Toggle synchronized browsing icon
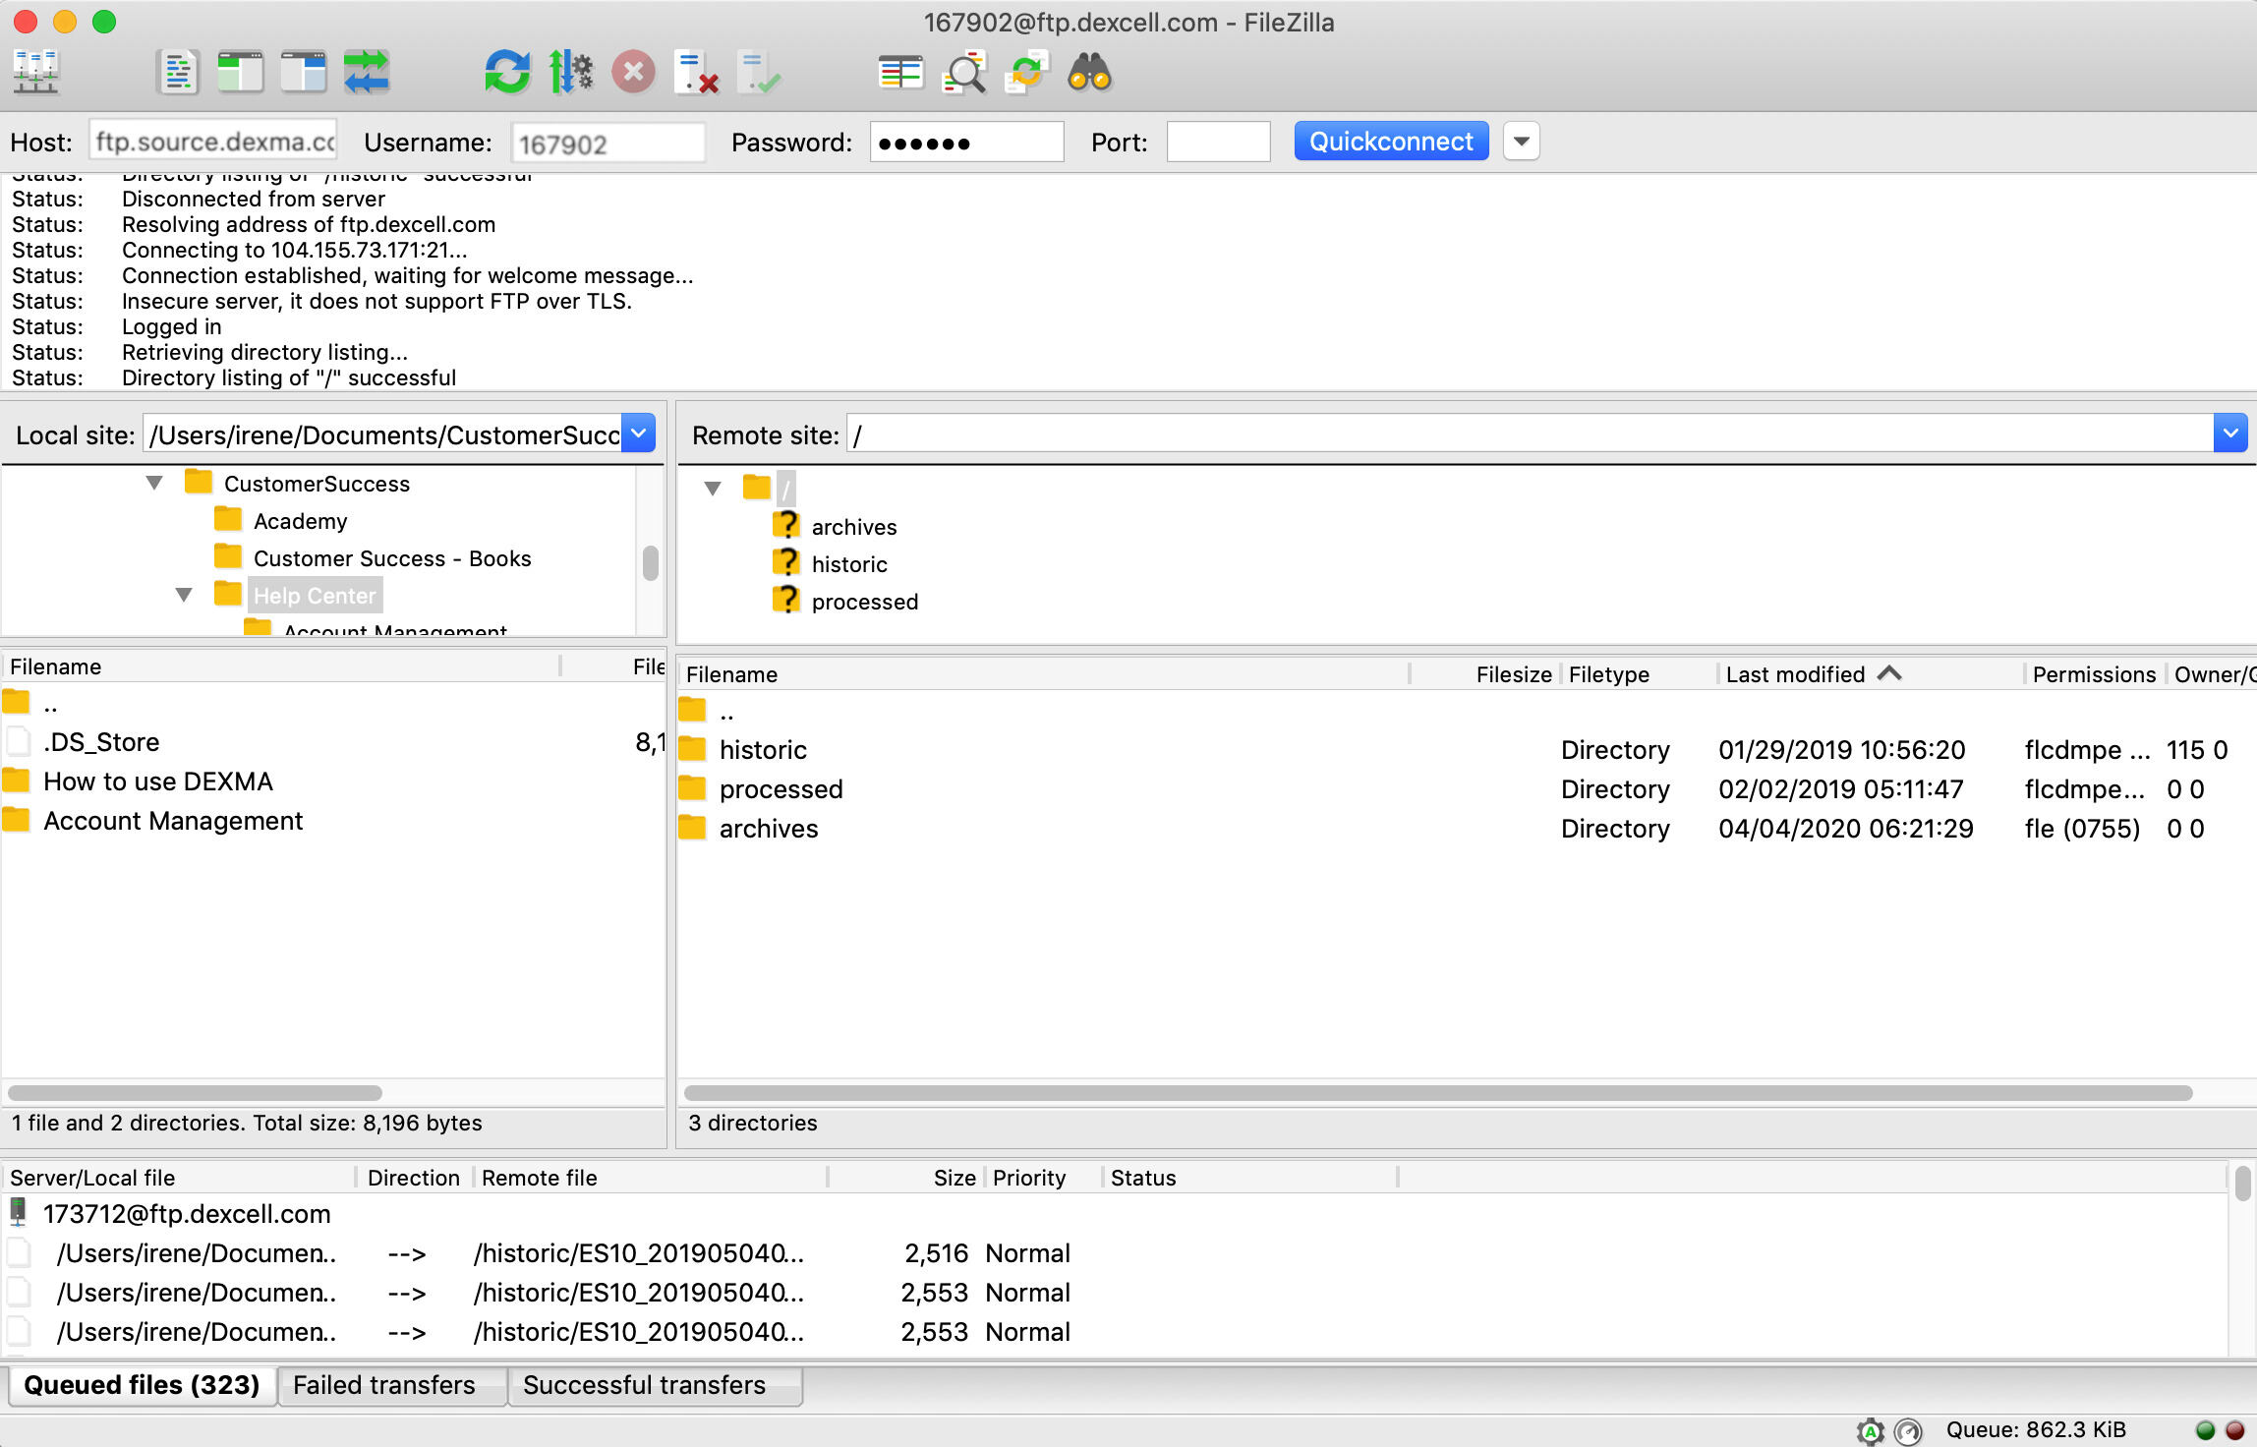Viewport: 2257px width, 1447px height. [x=1026, y=73]
